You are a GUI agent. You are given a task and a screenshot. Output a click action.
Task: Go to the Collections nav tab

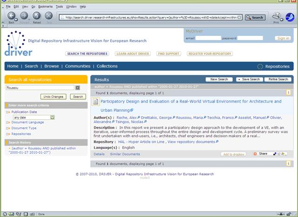point(107,66)
